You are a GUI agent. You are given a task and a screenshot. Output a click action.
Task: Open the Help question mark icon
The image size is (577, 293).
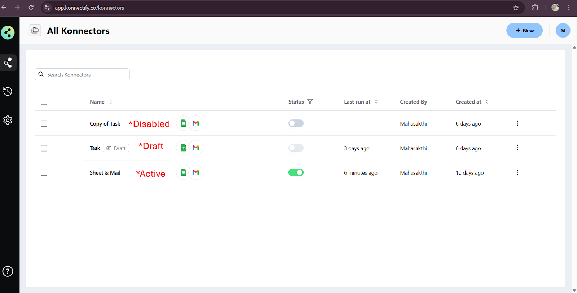coord(8,271)
